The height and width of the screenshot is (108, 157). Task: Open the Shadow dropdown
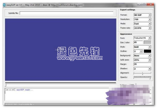pyautogui.click(x=142, y=69)
